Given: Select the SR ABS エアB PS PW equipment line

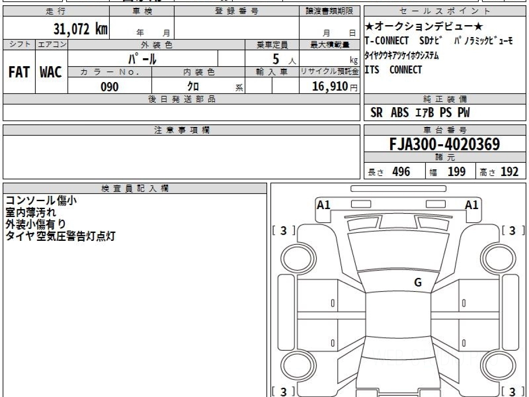Looking at the screenshot, I should point(420,113).
